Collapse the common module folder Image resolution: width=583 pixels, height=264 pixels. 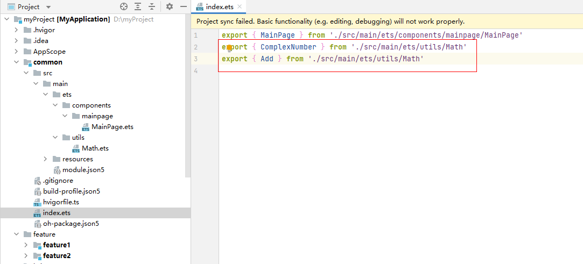[x=16, y=62]
